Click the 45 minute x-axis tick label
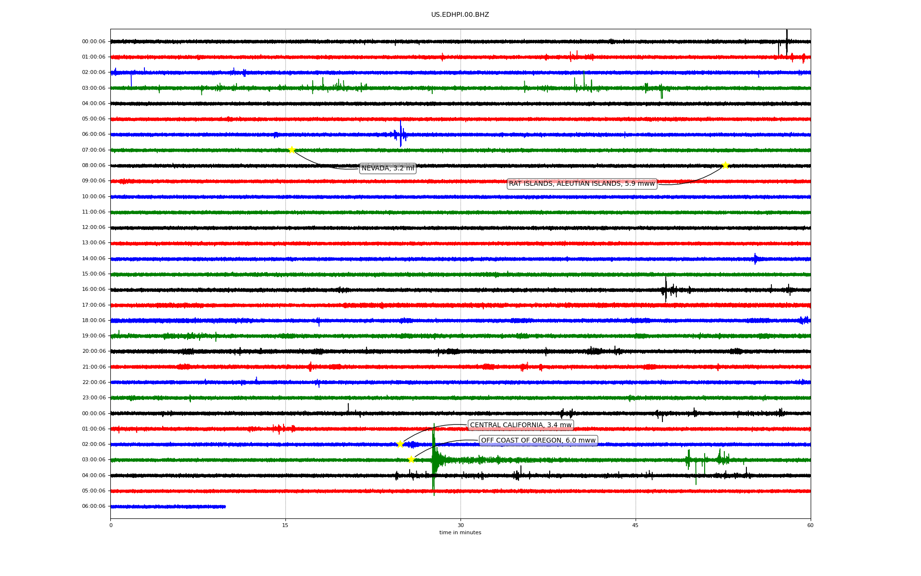The image size is (921, 576). (x=635, y=525)
